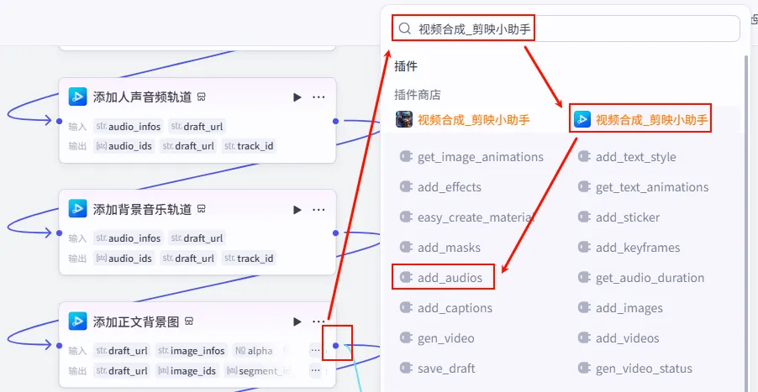Choose the save_draft tool from the list
Image resolution: width=758 pixels, height=392 pixels.
tap(438, 368)
